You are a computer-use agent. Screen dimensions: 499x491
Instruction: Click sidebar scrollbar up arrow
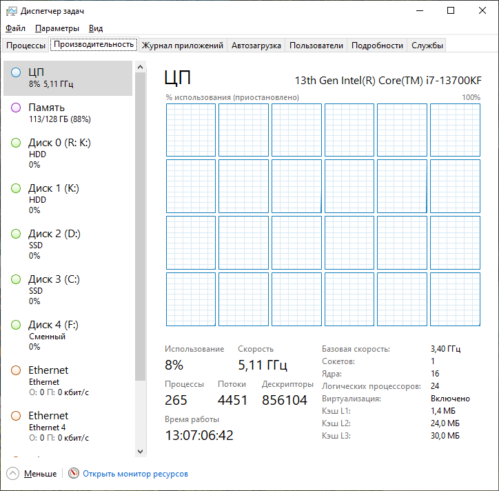coord(141,67)
